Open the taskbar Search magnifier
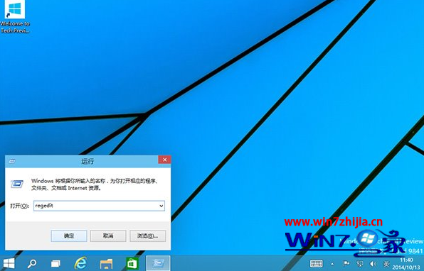 (x=32, y=263)
